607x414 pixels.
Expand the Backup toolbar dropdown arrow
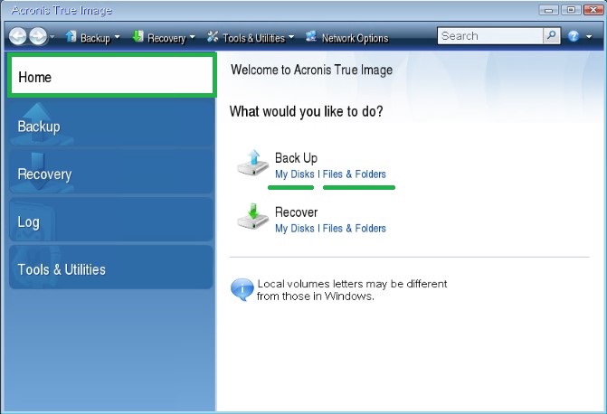pos(117,38)
